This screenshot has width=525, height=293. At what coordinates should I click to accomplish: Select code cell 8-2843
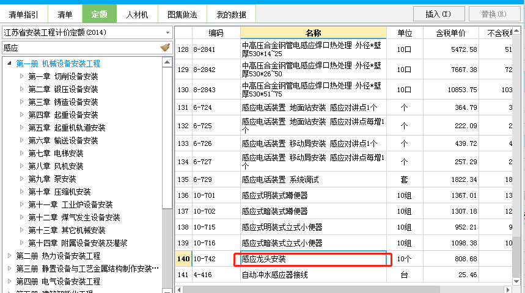[x=216, y=90]
